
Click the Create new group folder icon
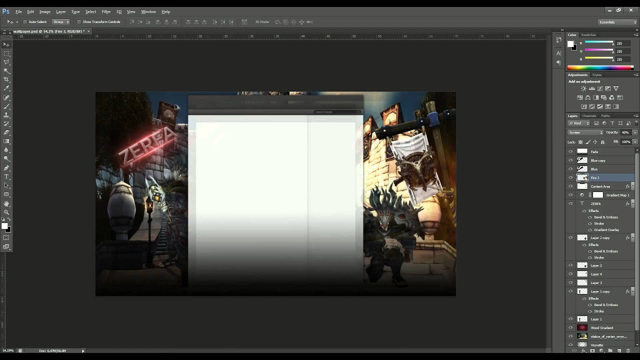coord(610,350)
